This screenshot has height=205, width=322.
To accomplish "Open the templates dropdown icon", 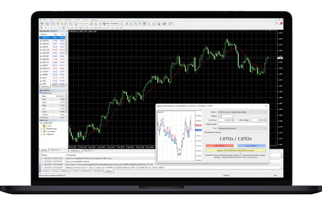I will point(171,24).
